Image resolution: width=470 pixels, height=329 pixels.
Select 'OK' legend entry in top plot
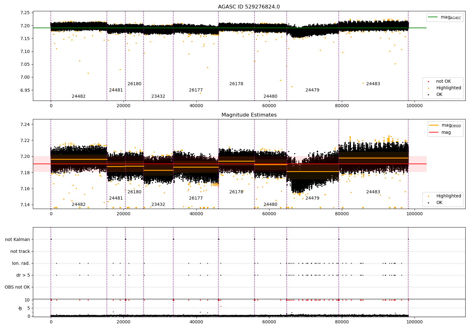point(439,95)
